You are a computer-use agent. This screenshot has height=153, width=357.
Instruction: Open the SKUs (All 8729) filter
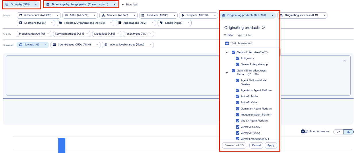[x=80, y=15]
